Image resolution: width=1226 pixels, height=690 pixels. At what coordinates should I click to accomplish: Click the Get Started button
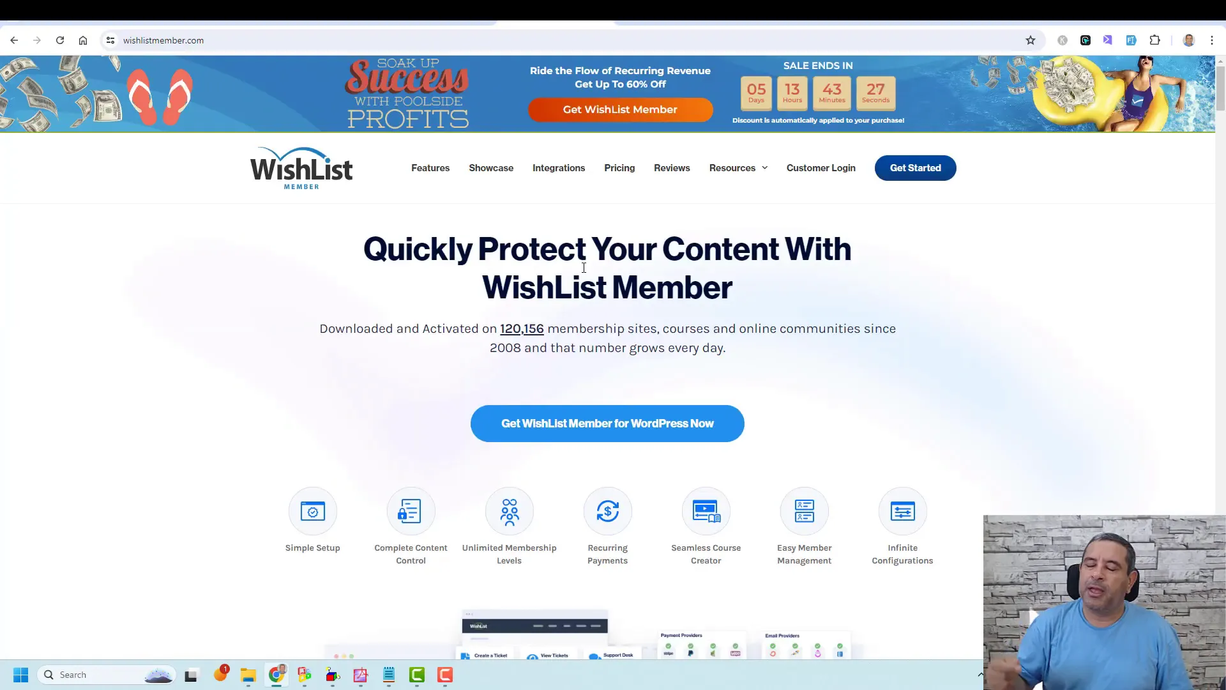click(915, 167)
